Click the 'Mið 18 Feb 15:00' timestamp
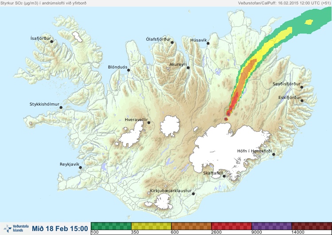The height and width of the screenshot is (235, 332). click(60, 228)
